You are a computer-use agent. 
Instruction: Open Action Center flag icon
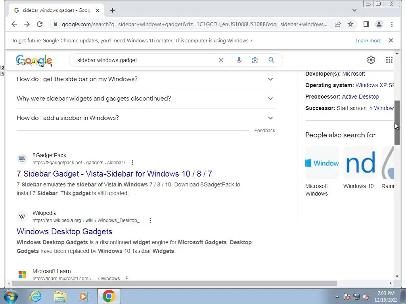(x=347, y=296)
